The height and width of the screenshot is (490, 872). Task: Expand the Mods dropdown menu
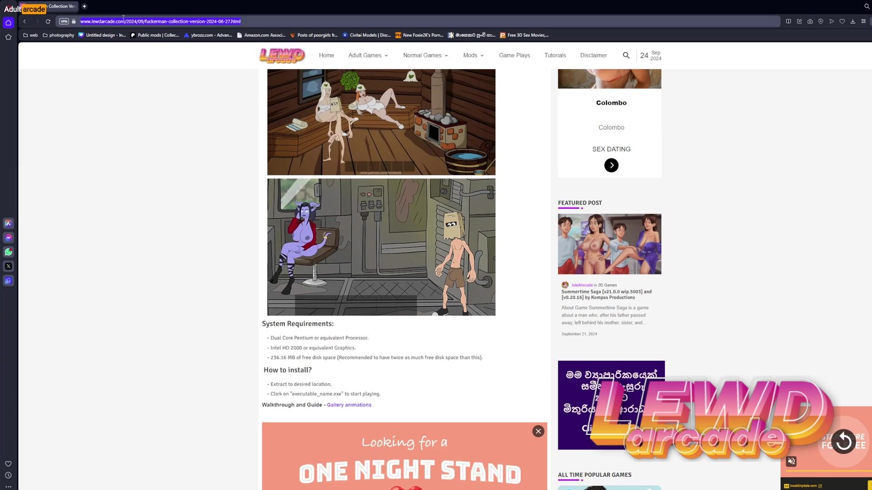(473, 55)
